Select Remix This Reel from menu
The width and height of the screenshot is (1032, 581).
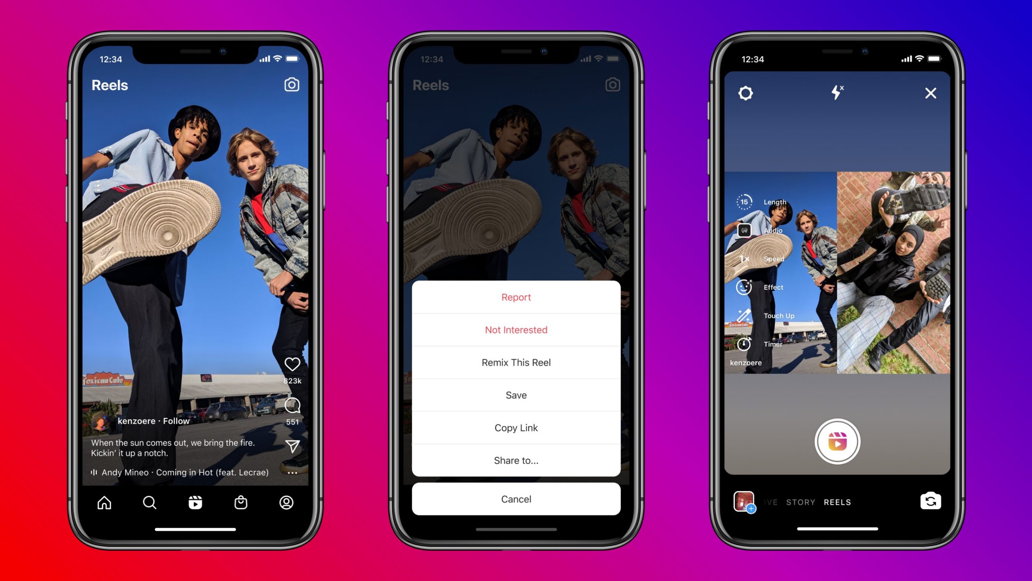[x=515, y=362]
